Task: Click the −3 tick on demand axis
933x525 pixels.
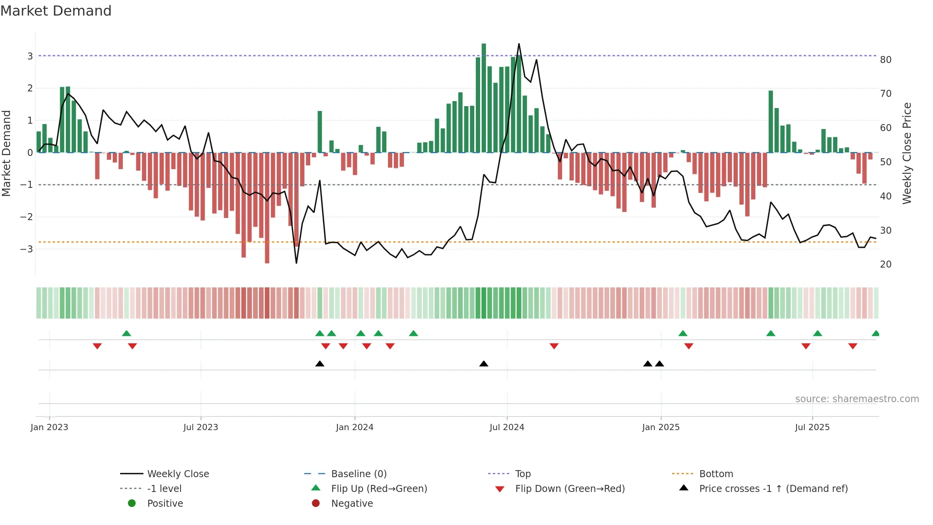Action: (26, 249)
